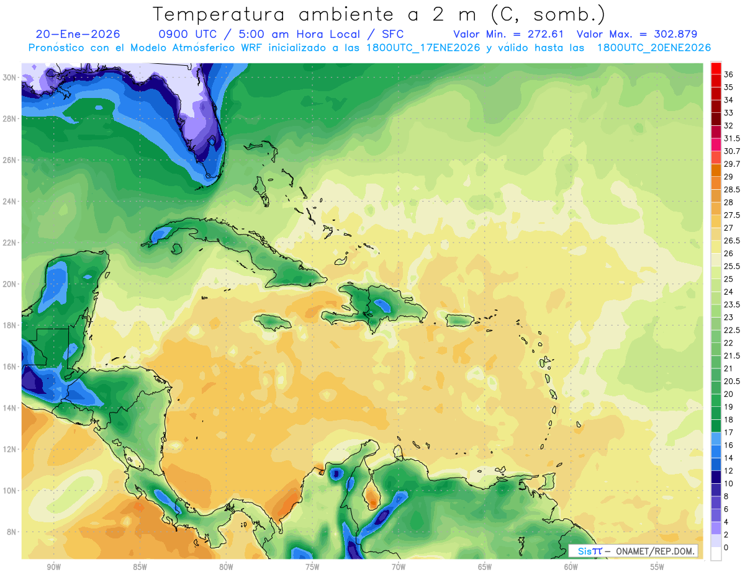This screenshot has height=575, width=745.
Task: Pick the purple legend band between 4 and 6
Action: [x=716, y=515]
